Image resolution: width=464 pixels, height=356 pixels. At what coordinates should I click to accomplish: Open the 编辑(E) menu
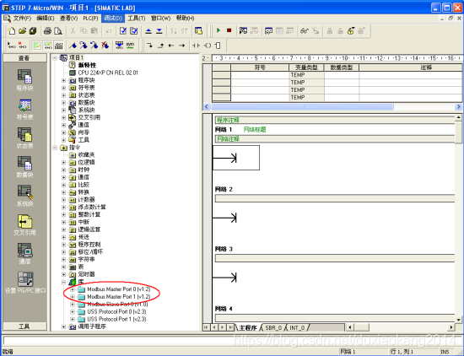click(46, 19)
